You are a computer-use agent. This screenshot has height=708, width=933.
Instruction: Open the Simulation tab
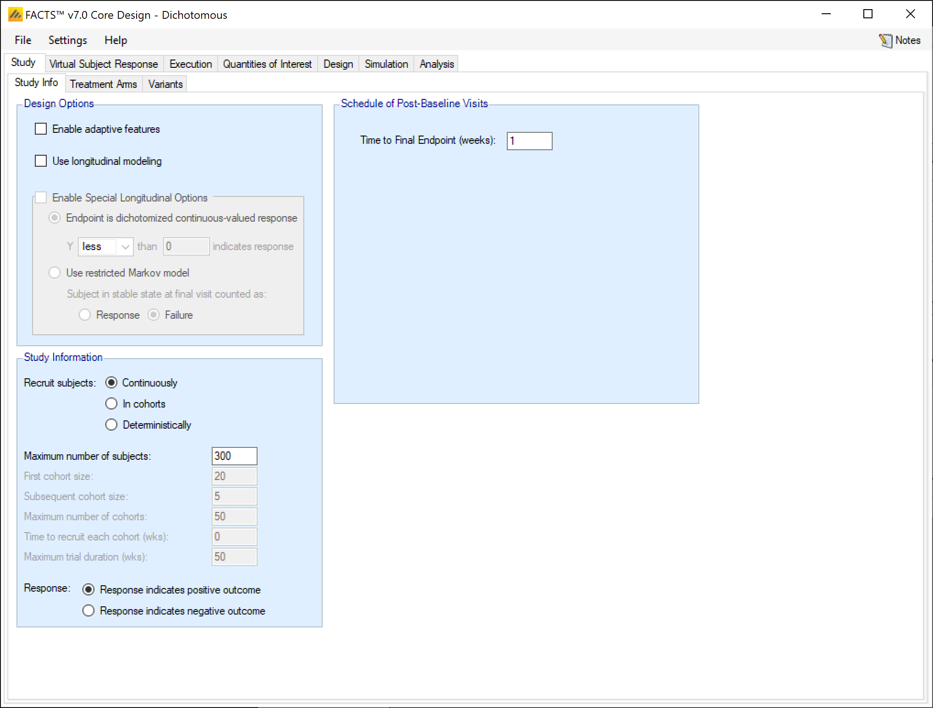pos(386,64)
